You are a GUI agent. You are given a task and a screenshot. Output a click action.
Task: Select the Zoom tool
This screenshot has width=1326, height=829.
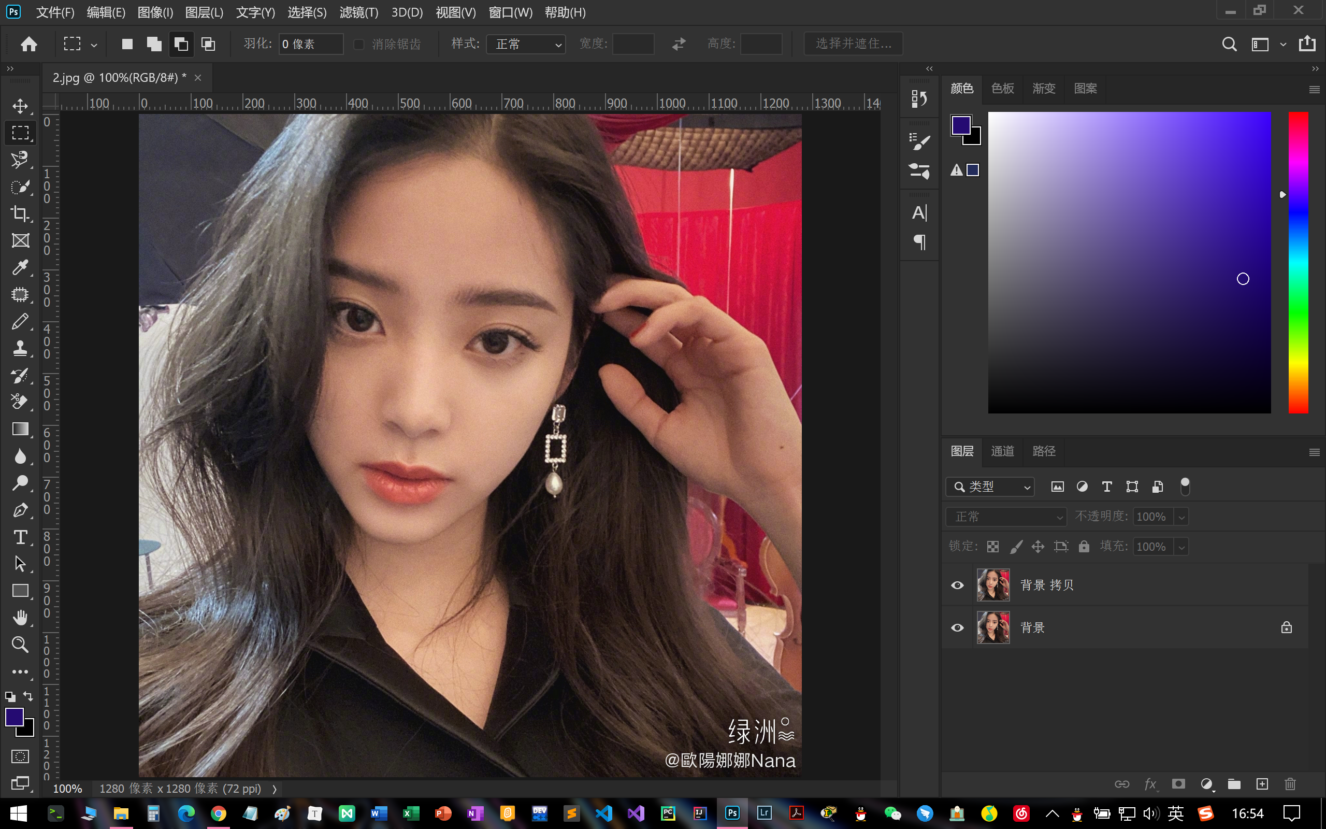click(20, 644)
